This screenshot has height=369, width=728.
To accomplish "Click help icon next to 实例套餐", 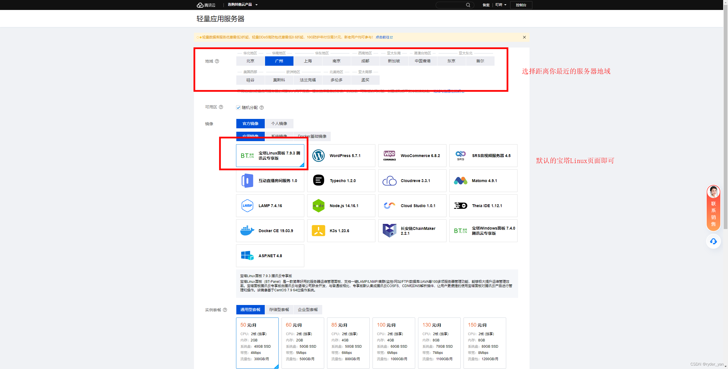I will [x=225, y=310].
